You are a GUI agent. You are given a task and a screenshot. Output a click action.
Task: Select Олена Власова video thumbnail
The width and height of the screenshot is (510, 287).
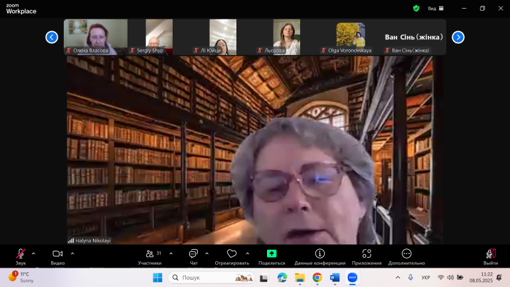(x=96, y=37)
